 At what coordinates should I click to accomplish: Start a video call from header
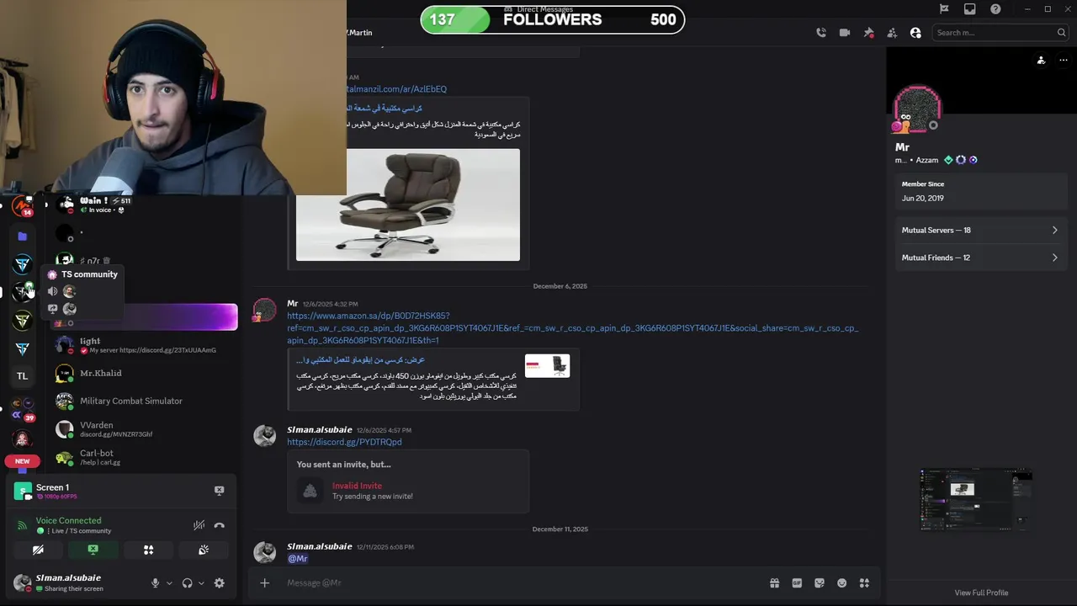[x=845, y=33]
